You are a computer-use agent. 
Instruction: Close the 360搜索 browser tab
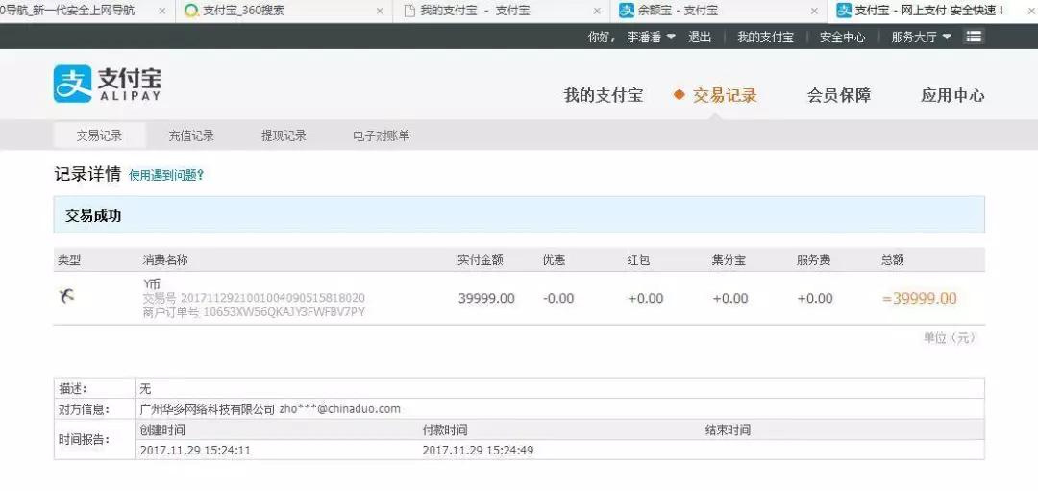[380, 12]
